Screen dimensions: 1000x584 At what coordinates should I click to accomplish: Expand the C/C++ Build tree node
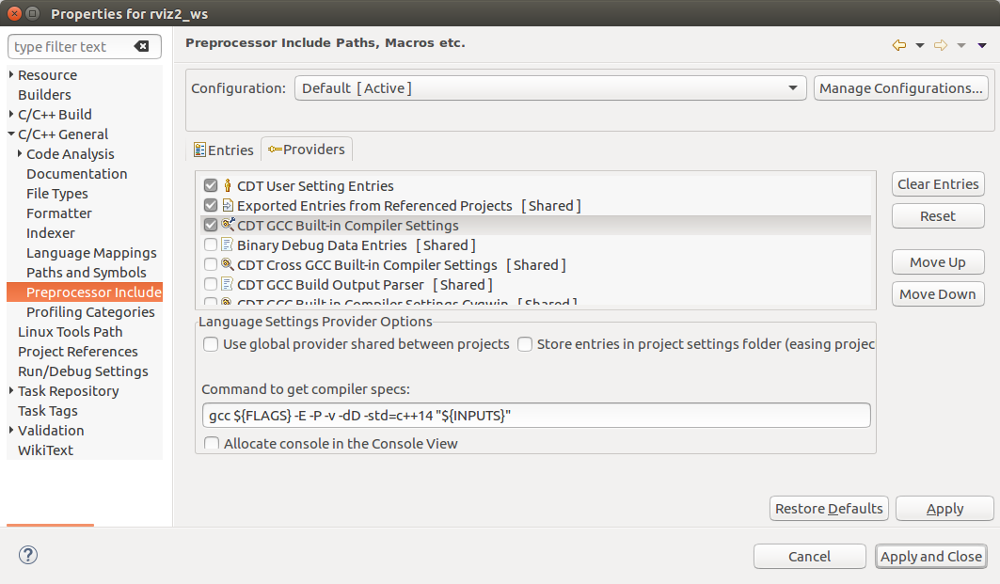pos(10,115)
